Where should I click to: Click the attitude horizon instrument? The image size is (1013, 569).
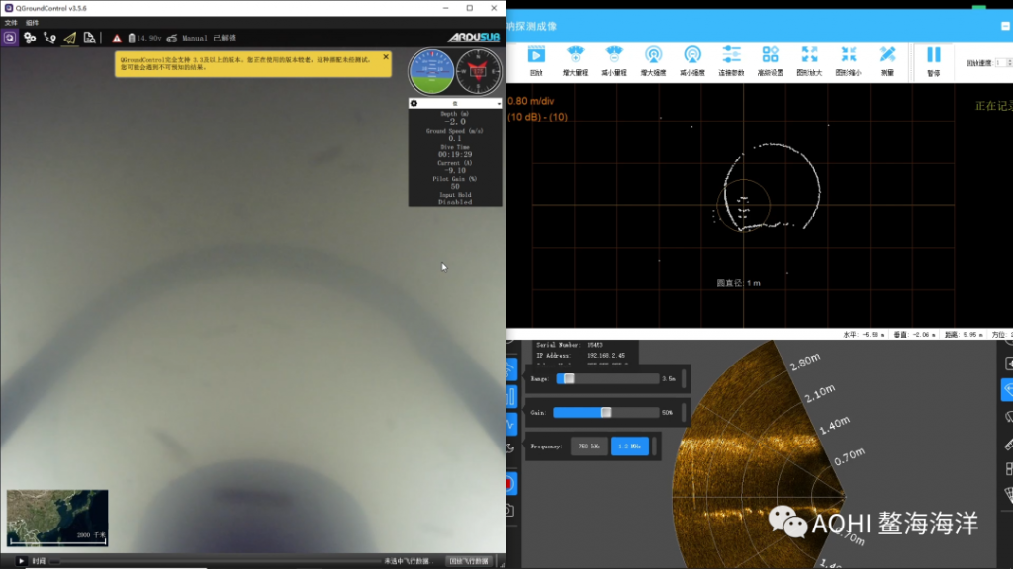431,71
